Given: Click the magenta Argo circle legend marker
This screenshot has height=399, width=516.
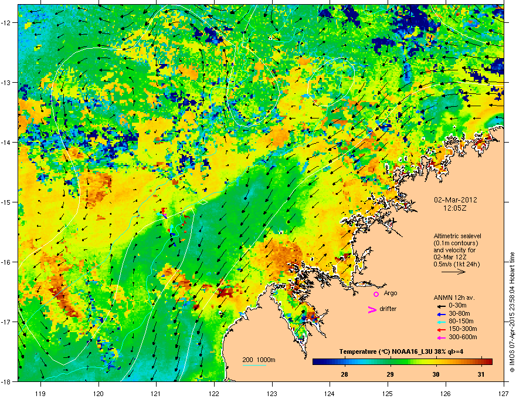Looking at the screenshot, I should 376,294.
